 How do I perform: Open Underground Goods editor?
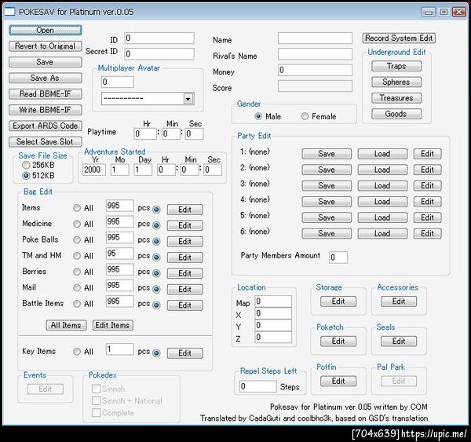(x=396, y=114)
